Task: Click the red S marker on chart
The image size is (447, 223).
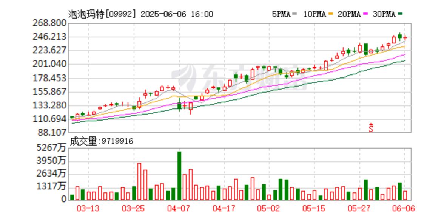Action: (x=371, y=128)
